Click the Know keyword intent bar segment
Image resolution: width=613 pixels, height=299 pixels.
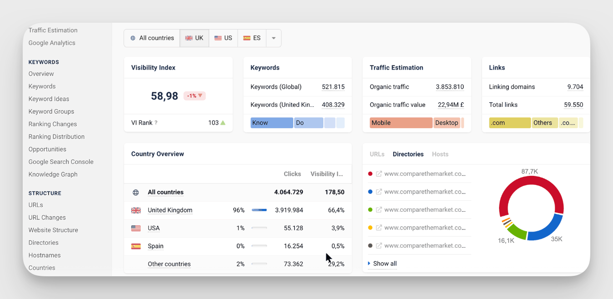click(272, 123)
